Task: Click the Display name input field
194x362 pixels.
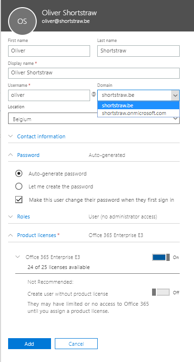Action: point(94,73)
